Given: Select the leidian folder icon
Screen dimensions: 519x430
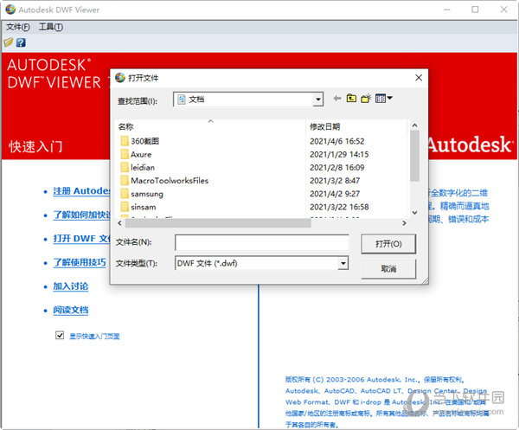Looking at the screenshot, I should coord(125,168).
